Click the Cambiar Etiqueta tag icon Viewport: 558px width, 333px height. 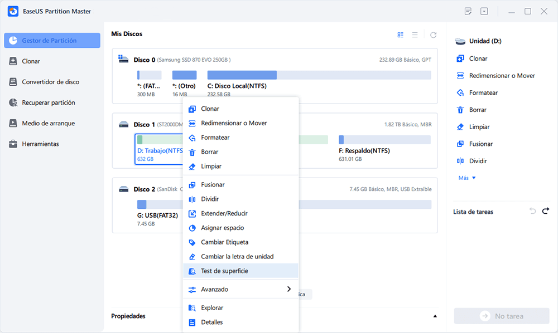[192, 242]
